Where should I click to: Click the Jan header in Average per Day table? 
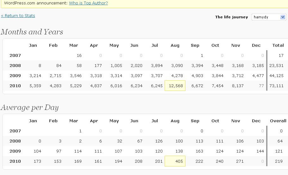(33, 121)
